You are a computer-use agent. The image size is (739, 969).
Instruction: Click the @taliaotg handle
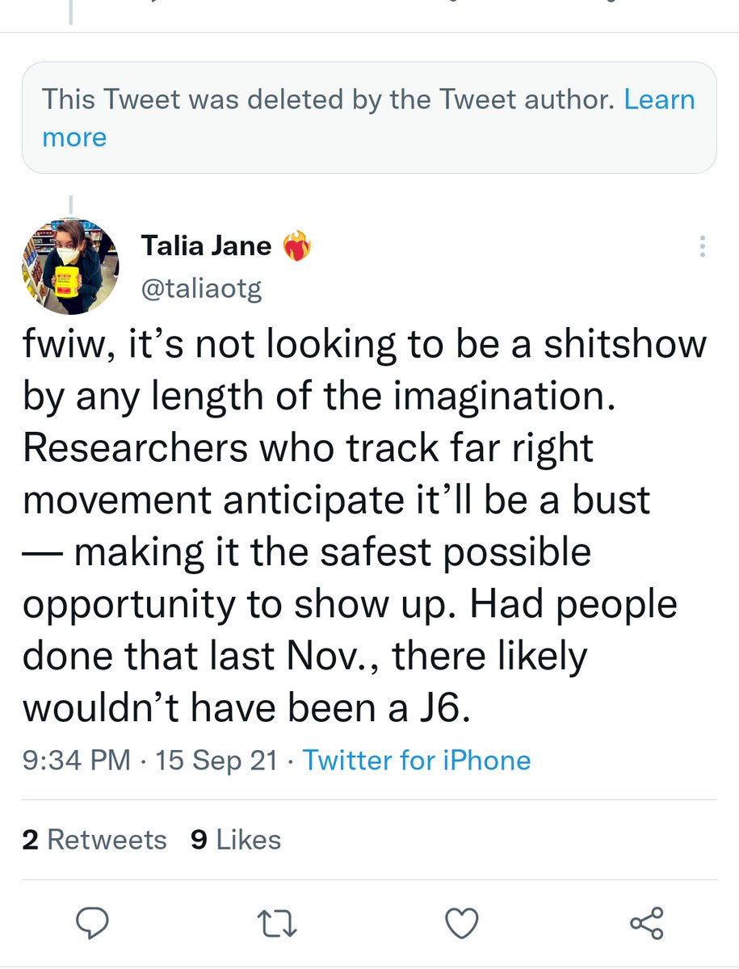201,289
